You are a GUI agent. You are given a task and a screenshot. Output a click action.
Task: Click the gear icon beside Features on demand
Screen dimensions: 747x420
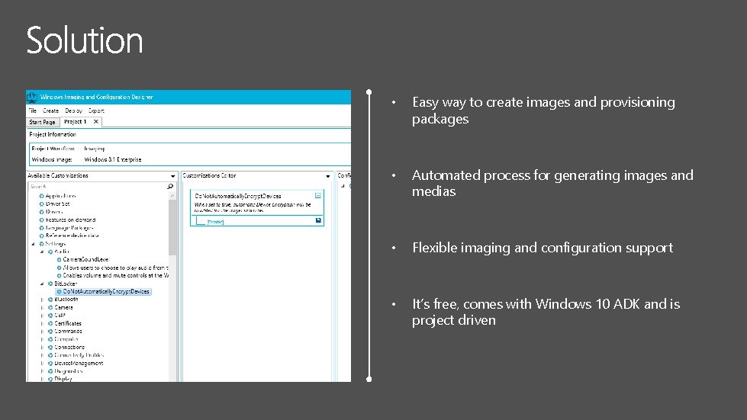(x=41, y=220)
